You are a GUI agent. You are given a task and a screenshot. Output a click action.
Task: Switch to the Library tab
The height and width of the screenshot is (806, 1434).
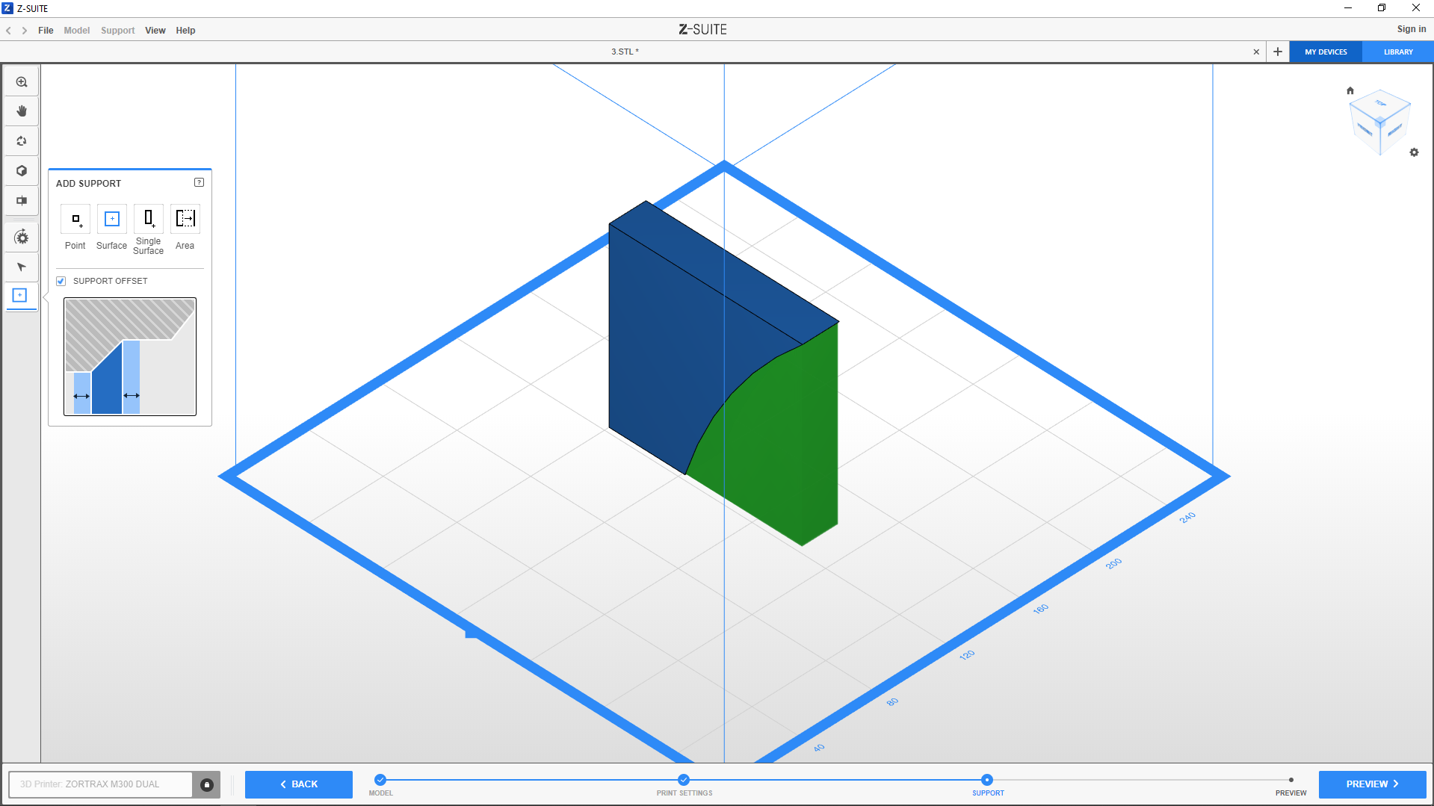click(1397, 52)
